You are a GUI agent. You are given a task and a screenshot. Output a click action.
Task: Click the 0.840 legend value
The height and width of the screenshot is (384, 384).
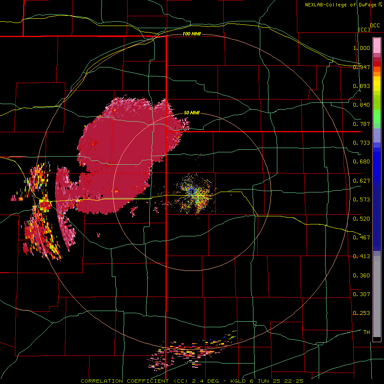(x=361, y=105)
